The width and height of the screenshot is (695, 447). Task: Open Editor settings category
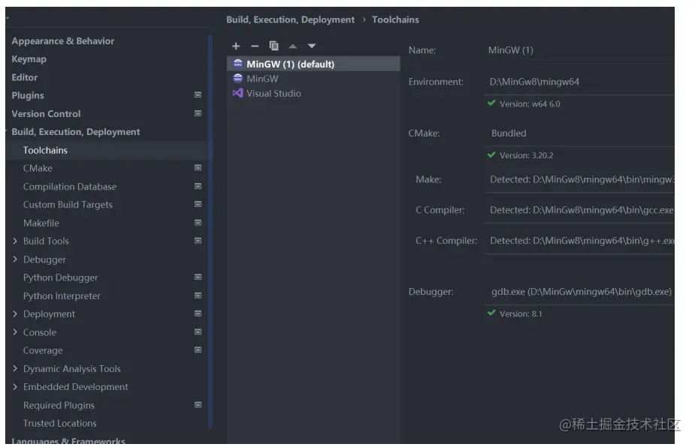pyautogui.click(x=24, y=77)
